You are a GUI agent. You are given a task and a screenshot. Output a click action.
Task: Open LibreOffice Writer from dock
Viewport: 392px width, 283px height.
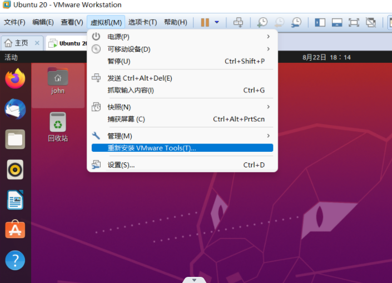coord(15,200)
